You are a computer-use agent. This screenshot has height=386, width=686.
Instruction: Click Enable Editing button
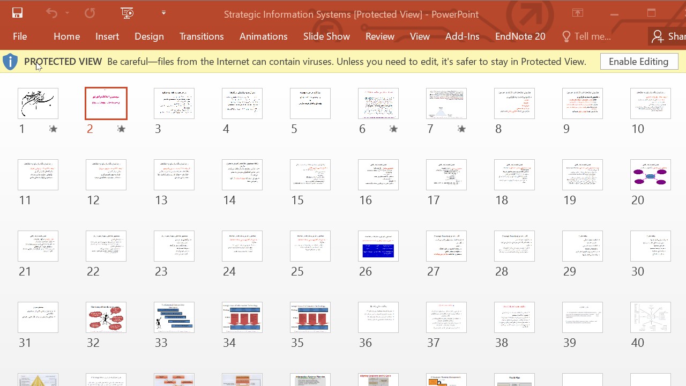point(639,62)
